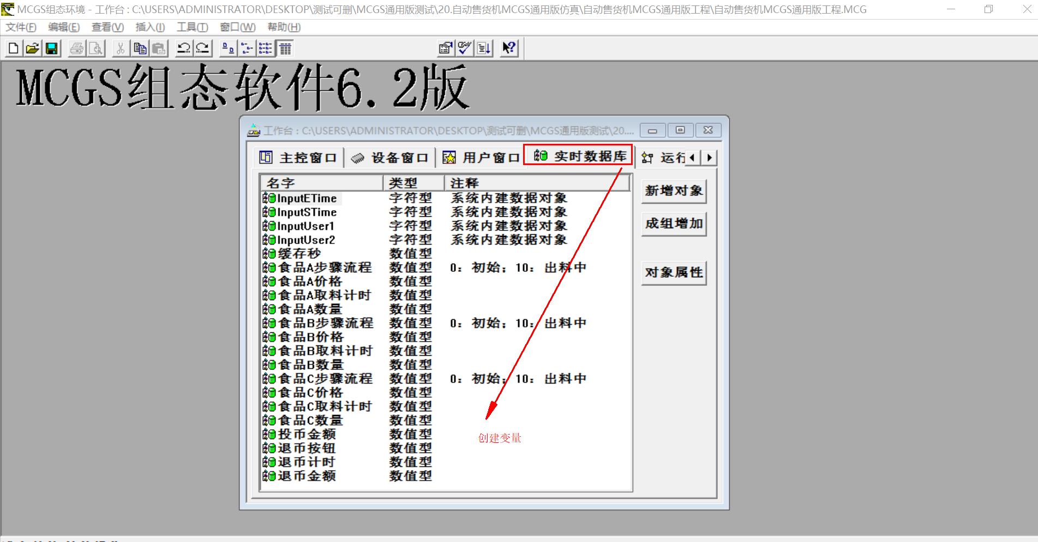Image resolution: width=1038 pixels, height=542 pixels.
Task: Switch to the 主控窗口 tab
Action: point(298,158)
